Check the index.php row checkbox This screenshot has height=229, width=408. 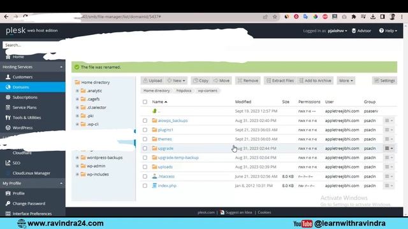145,186
